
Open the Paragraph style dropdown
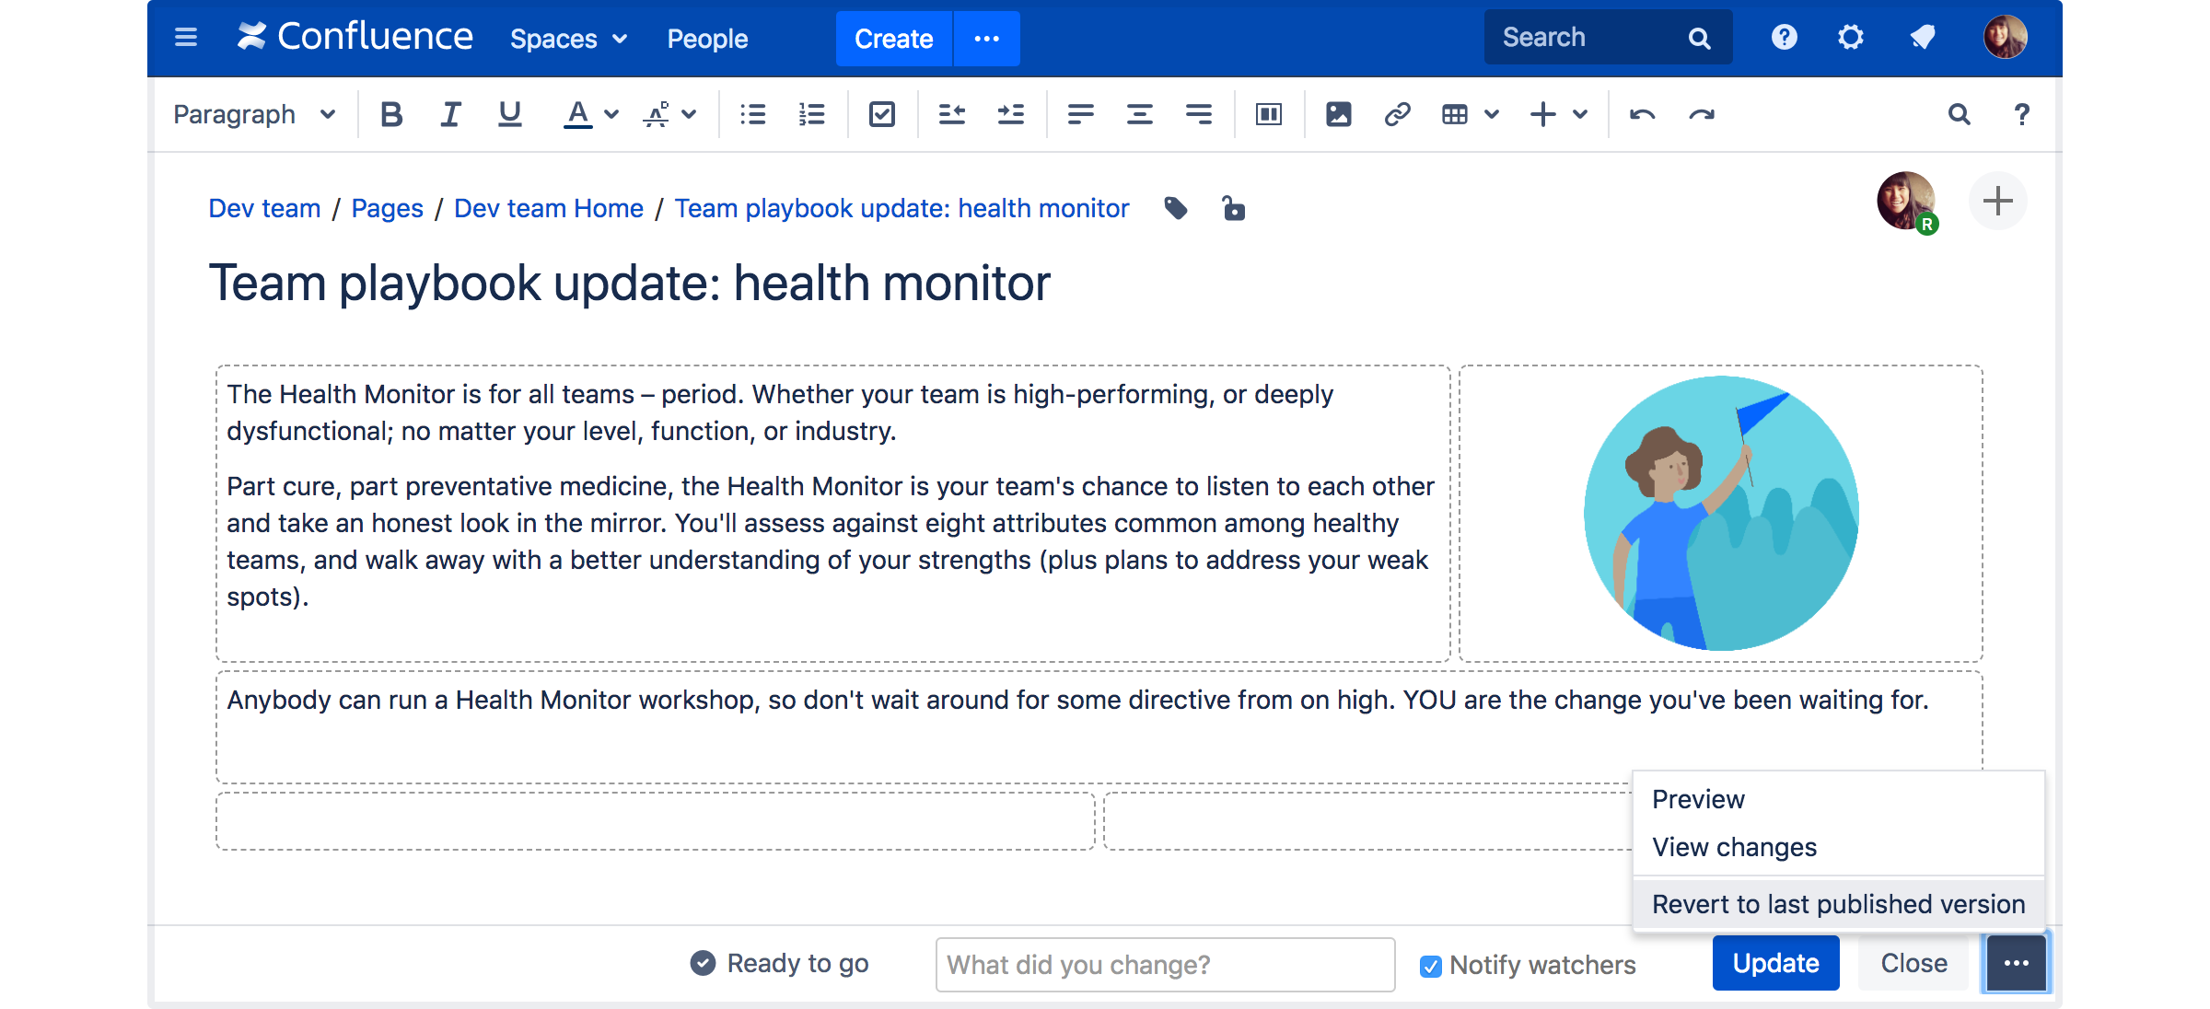point(254,114)
